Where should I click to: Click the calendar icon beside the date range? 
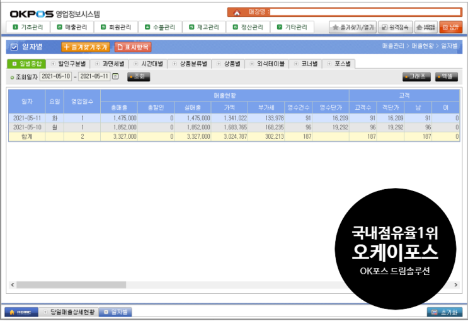pyautogui.click(x=115, y=76)
